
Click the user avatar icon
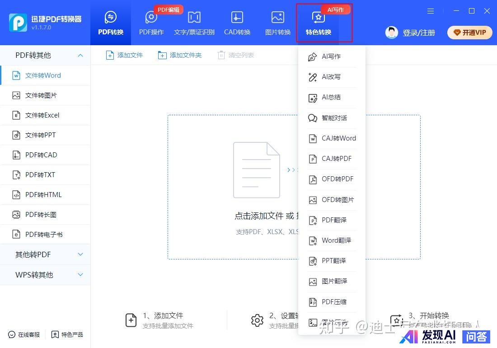(x=392, y=33)
